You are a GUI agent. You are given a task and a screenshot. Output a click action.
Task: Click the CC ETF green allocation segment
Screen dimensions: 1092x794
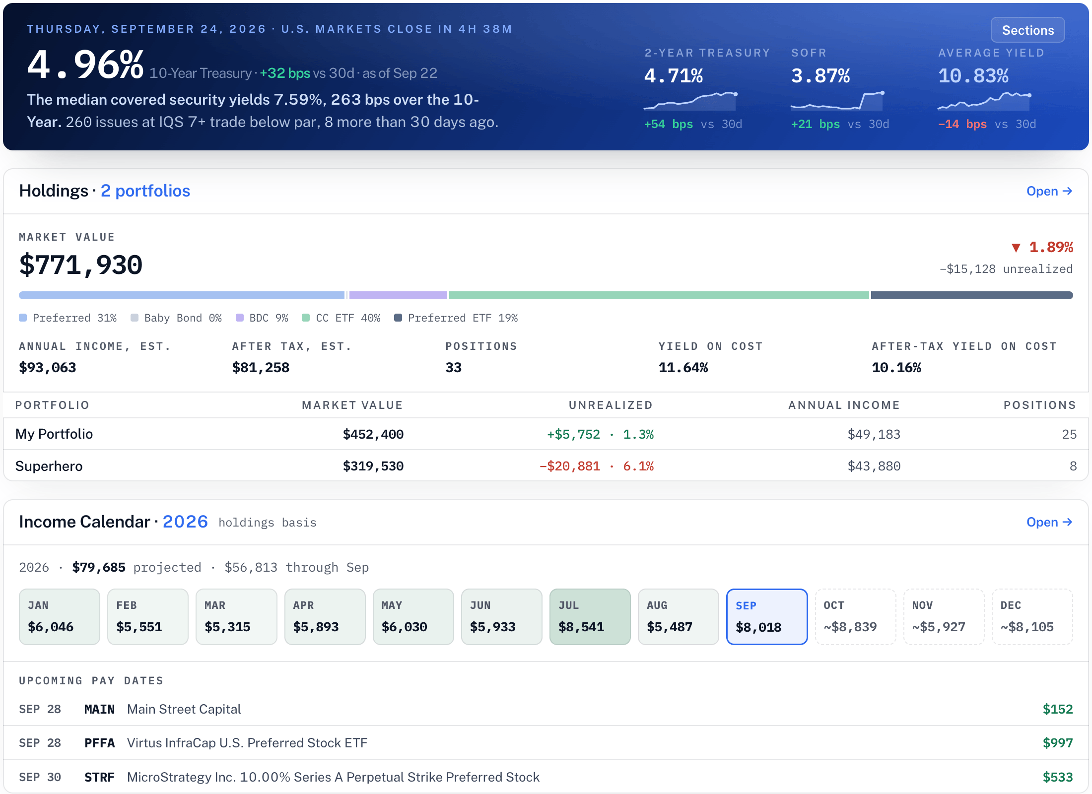[659, 295]
